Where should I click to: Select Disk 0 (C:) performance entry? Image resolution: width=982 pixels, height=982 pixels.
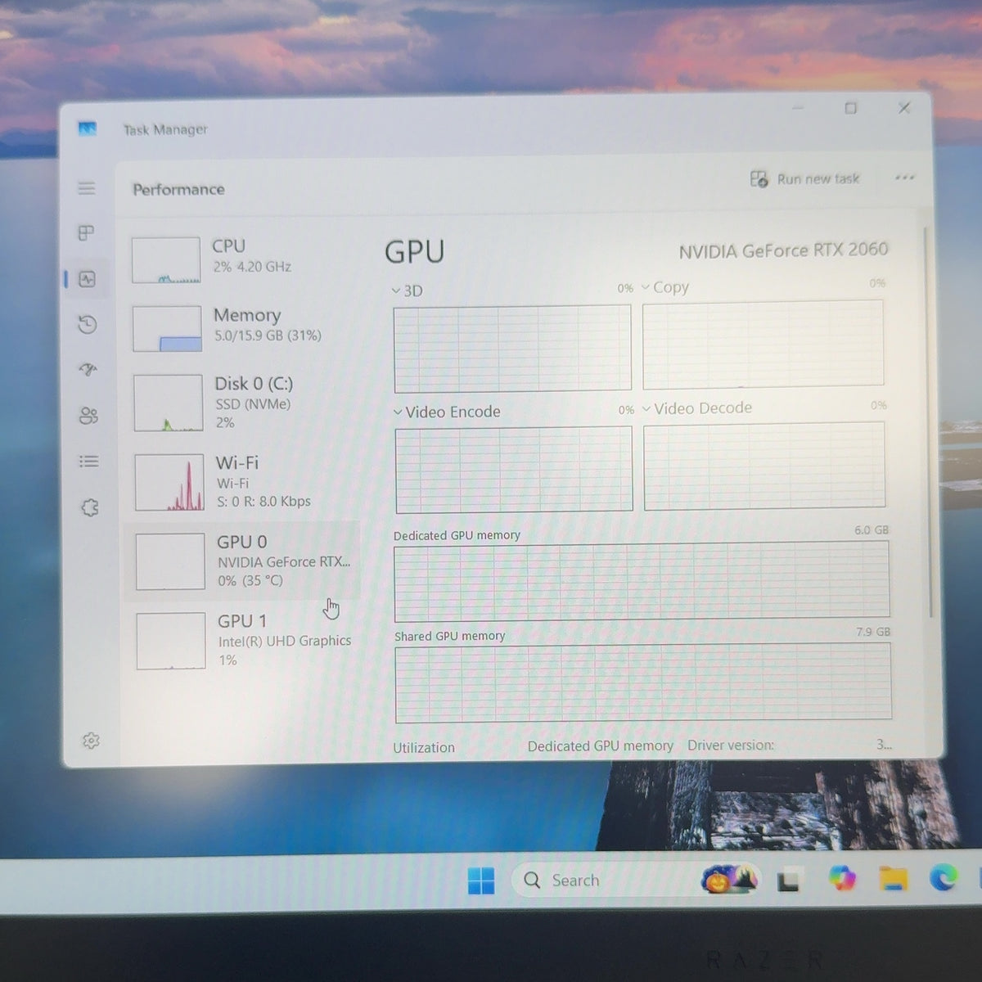coord(244,403)
